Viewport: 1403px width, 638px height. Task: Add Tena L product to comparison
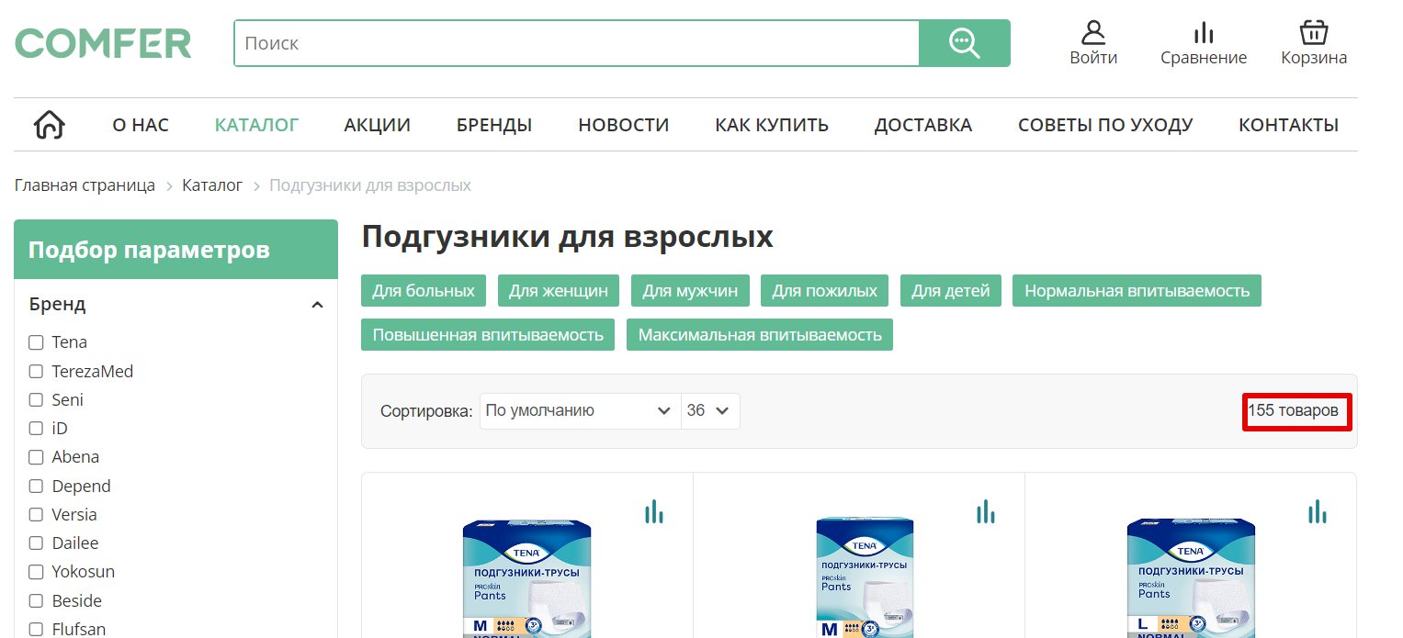click(1318, 511)
